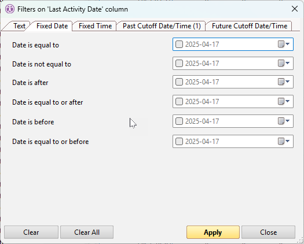The height and width of the screenshot is (244, 304).
Task: Apply the filter with the Apply button
Action: (x=213, y=232)
